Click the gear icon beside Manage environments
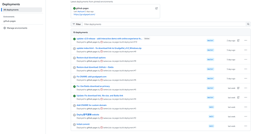The height and width of the screenshot is (134, 257). (4, 28)
